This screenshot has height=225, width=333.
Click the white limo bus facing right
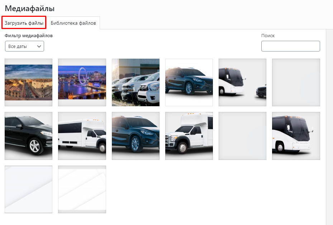pyautogui.click(x=82, y=136)
